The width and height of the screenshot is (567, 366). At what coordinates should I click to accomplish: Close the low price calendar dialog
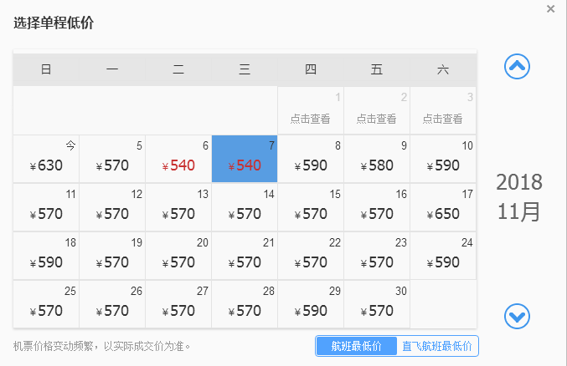[x=550, y=9]
